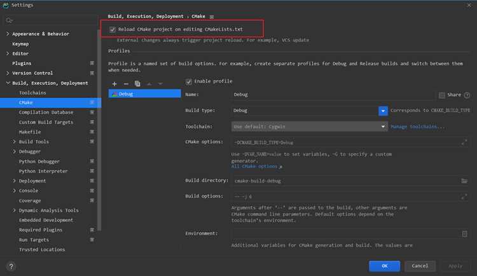Click the project-level icon next to Custom Build Targets
The width and height of the screenshot is (477, 276).
tap(92, 122)
